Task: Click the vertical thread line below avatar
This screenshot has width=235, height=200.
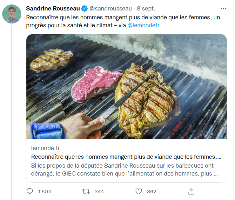Action: point(12,112)
